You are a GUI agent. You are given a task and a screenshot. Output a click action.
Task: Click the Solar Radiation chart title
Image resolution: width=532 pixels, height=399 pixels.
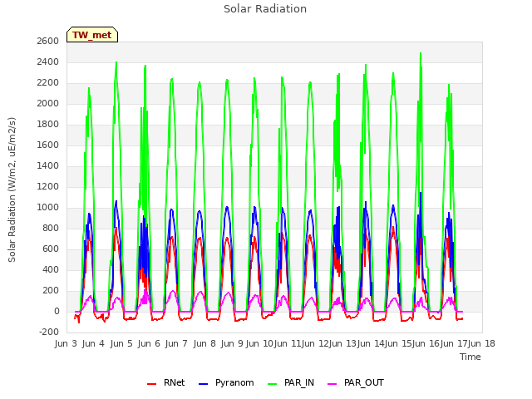tap(265, 9)
